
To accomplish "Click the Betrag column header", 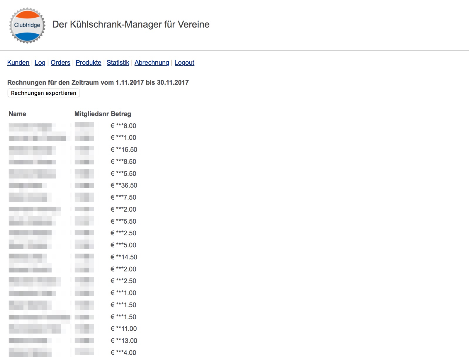I will click(121, 114).
